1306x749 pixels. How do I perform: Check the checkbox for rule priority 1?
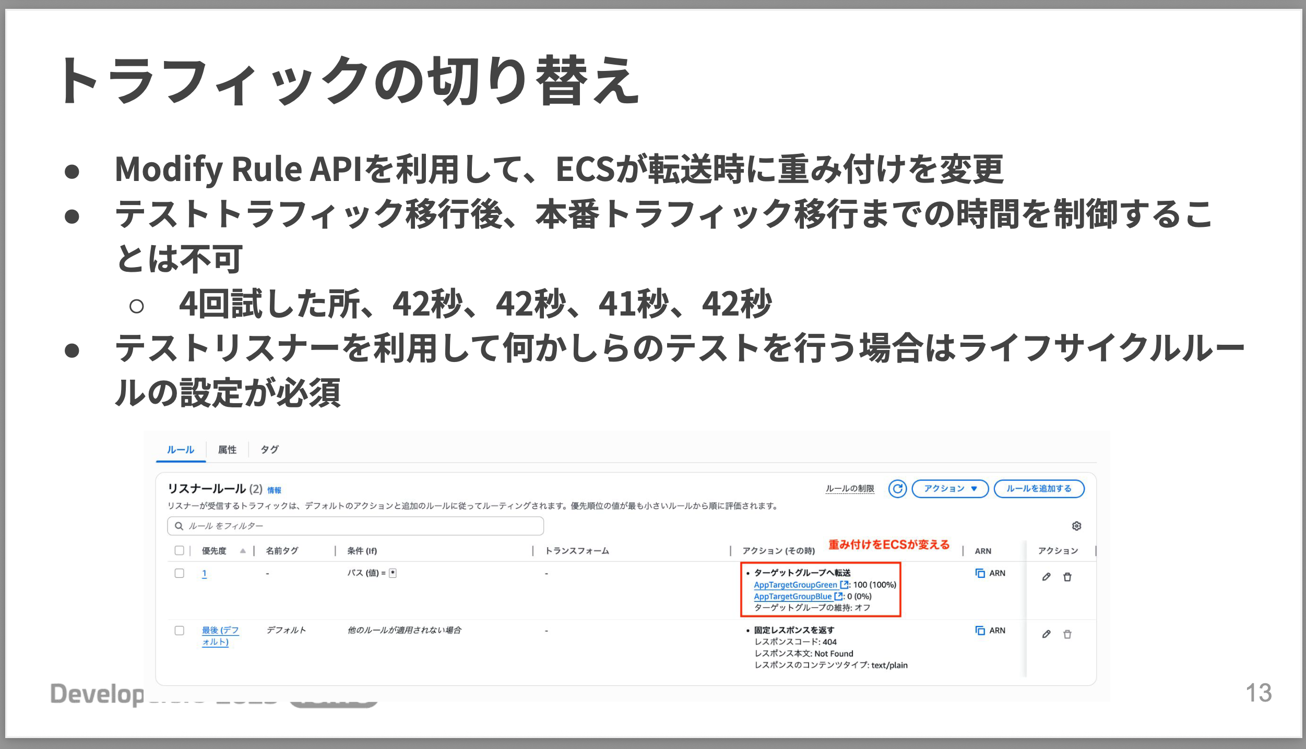pos(179,573)
